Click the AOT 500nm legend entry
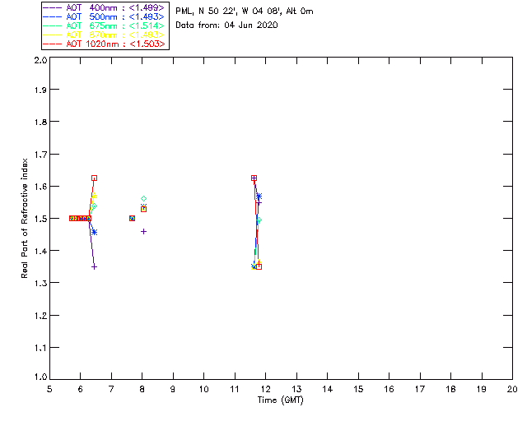 click(x=104, y=16)
